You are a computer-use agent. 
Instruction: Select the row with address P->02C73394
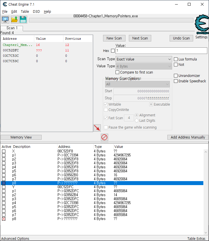[102, 155]
